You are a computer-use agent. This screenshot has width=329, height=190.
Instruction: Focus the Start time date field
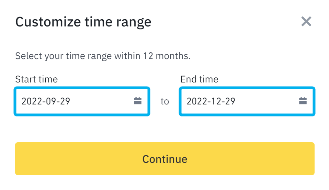tap(82, 101)
